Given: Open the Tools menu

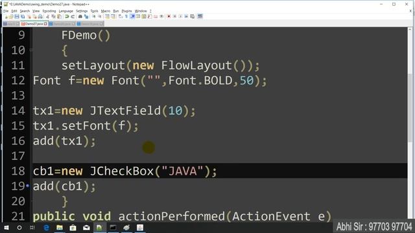Looking at the screenshot, I should pyautogui.click(x=94, y=11).
